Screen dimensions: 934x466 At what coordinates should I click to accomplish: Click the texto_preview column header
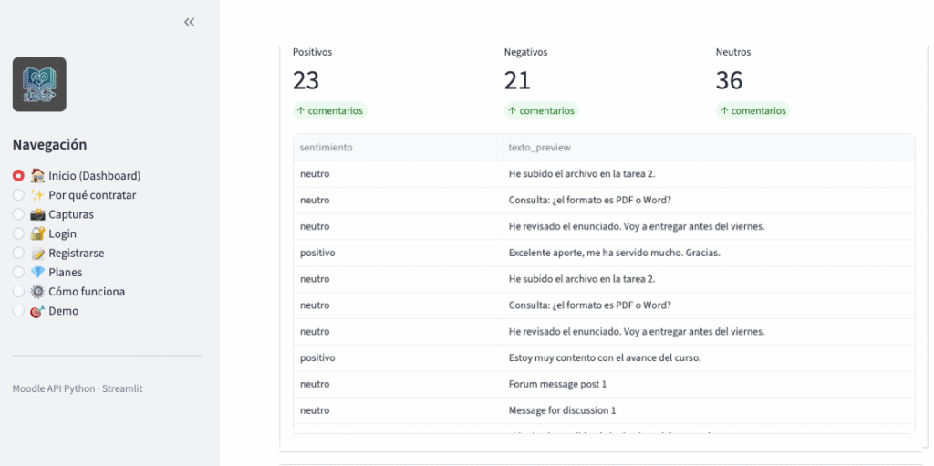pyautogui.click(x=540, y=147)
